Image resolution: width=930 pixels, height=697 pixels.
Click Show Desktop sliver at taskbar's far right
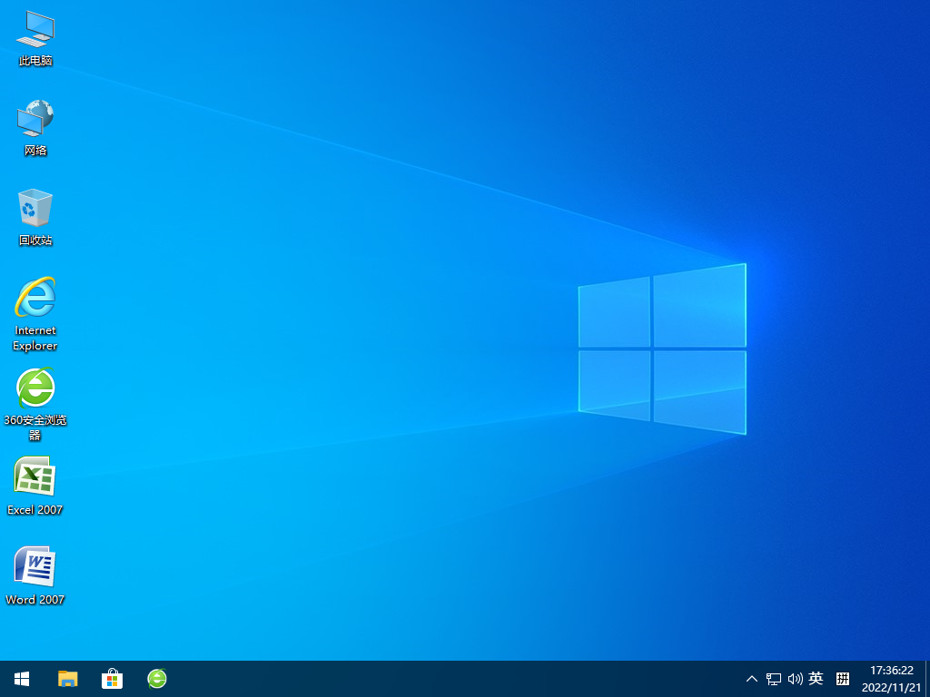[x=926, y=679]
